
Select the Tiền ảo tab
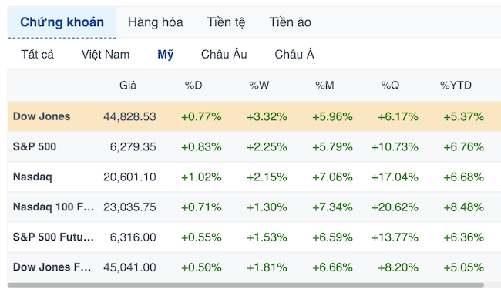click(290, 22)
